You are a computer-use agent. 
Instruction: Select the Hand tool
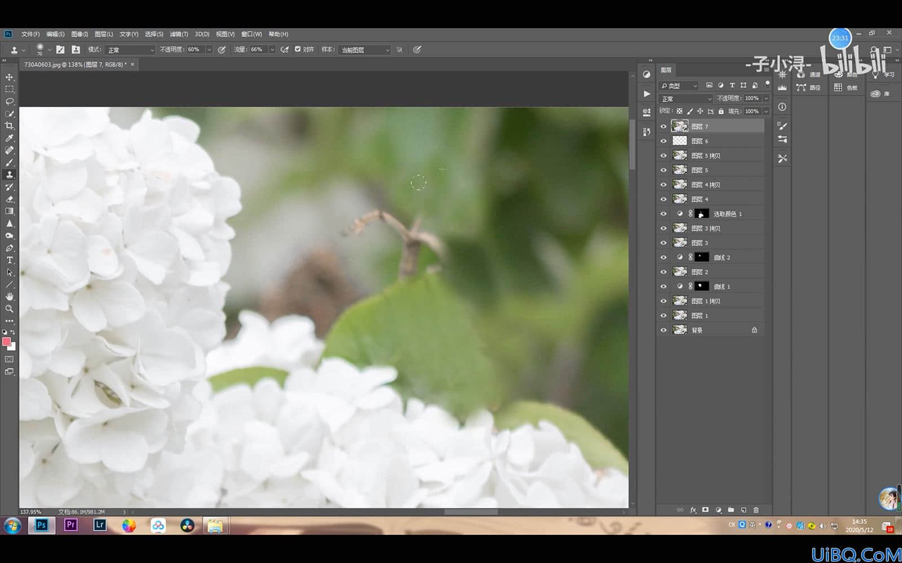tap(10, 297)
